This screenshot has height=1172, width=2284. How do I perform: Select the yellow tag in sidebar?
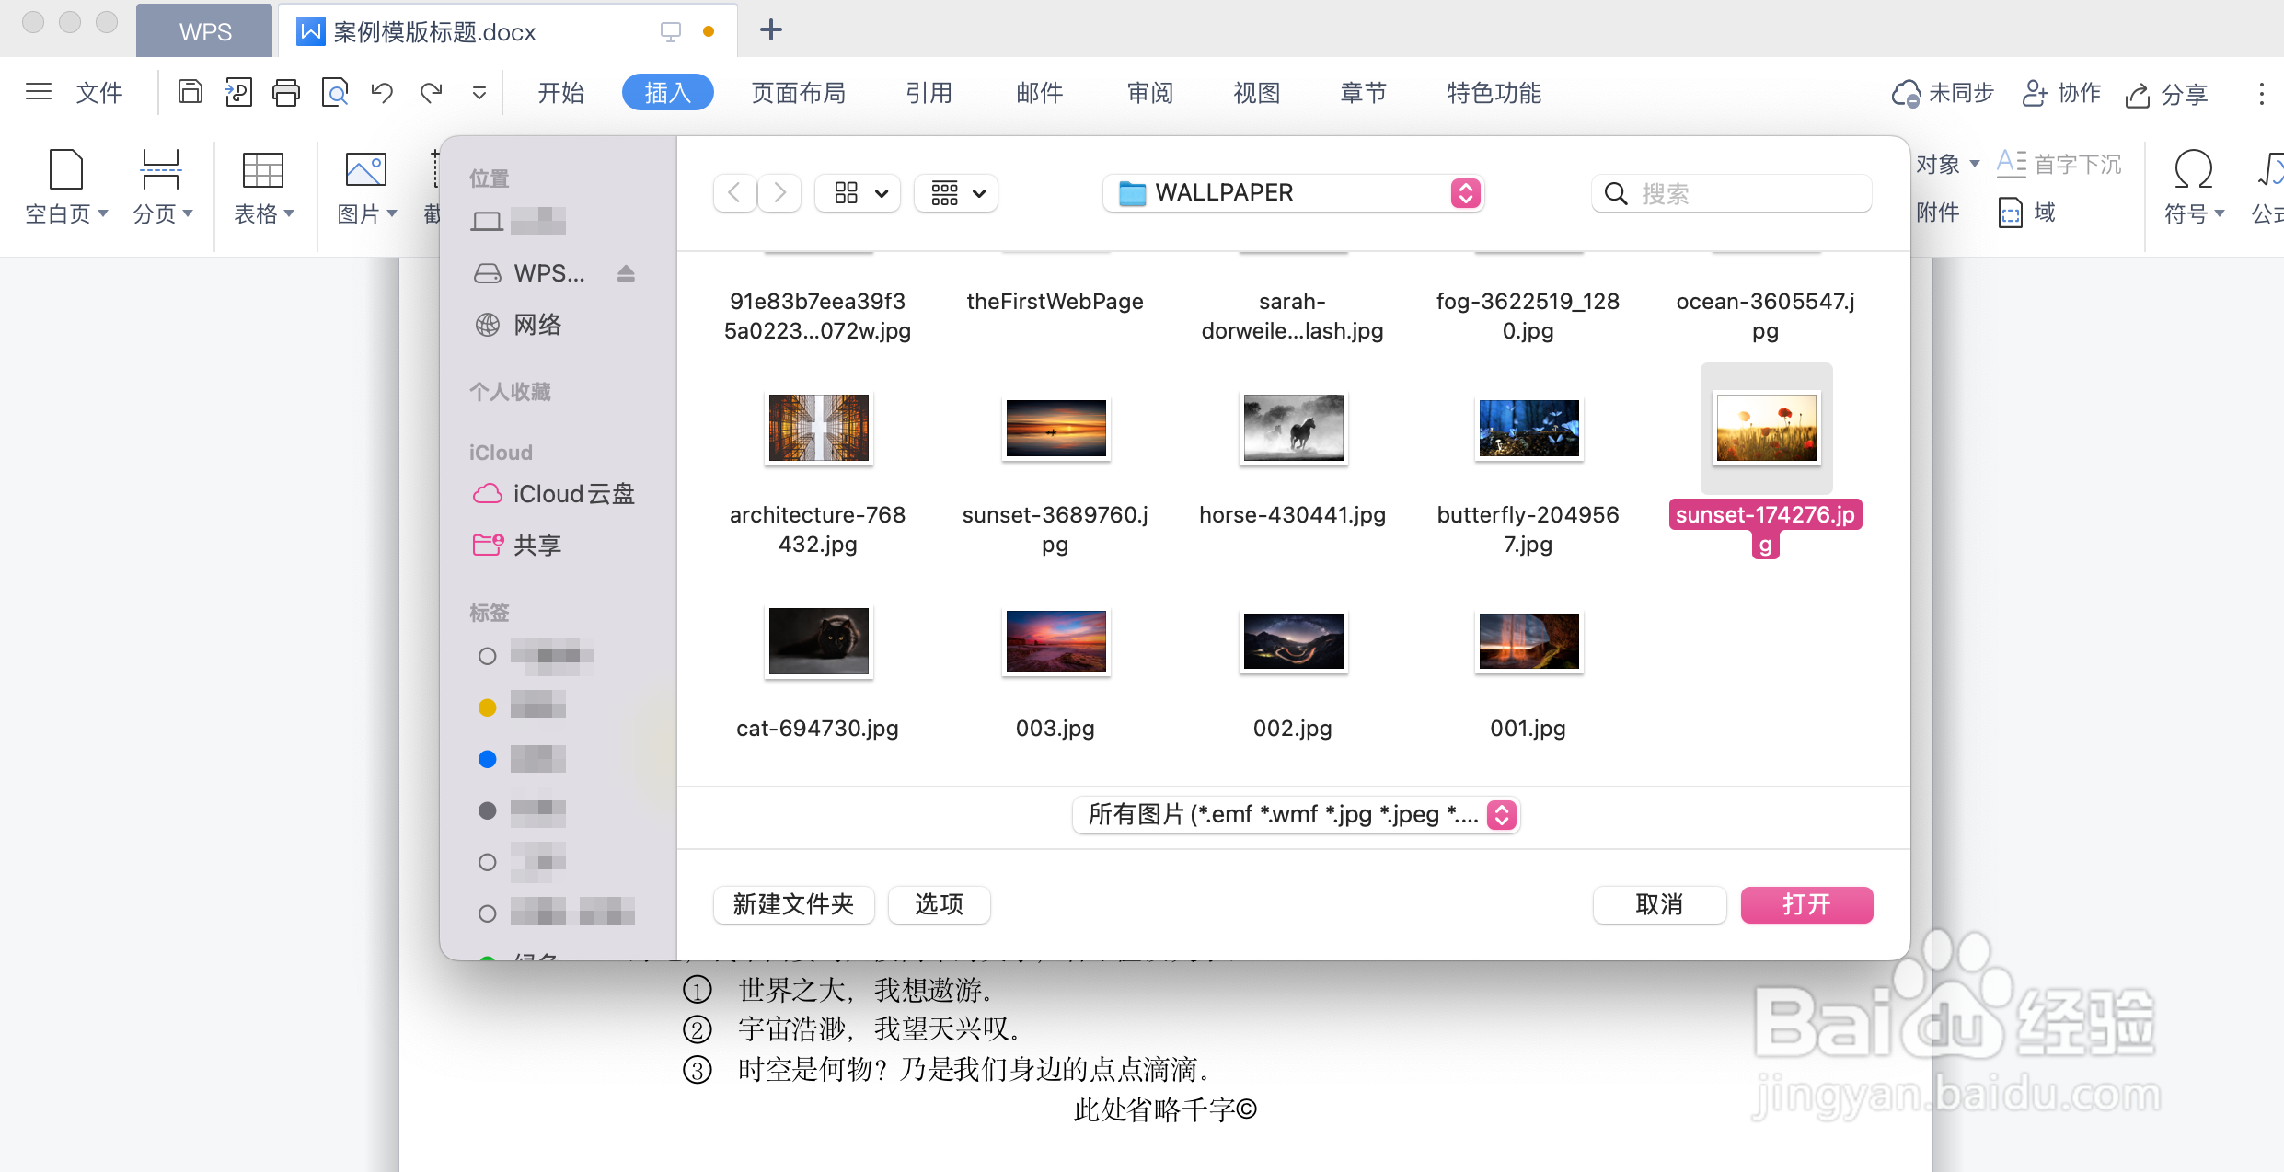point(488,707)
